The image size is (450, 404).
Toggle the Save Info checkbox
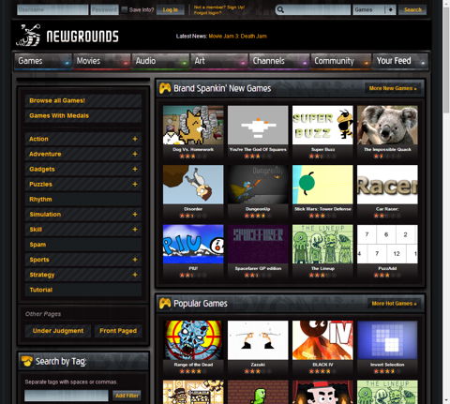[125, 9]
